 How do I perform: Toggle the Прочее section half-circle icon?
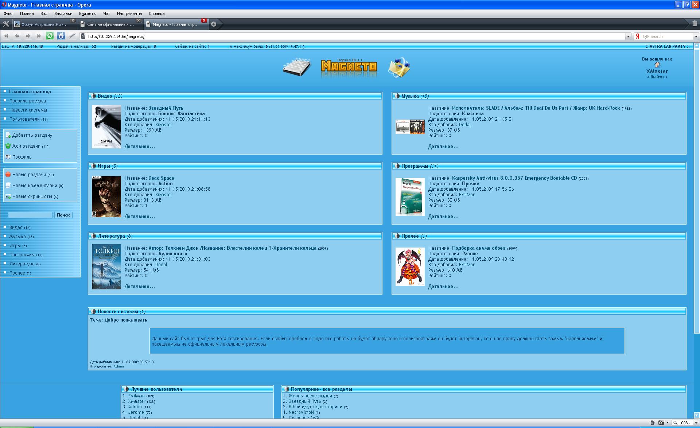(397, 236)
